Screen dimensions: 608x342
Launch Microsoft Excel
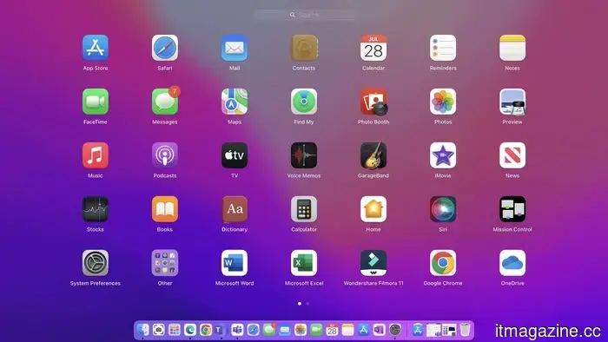click(304, 263)
